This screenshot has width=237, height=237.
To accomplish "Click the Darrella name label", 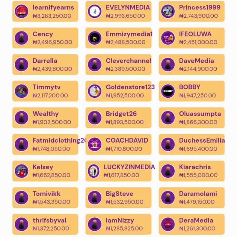I will [45, 61].
